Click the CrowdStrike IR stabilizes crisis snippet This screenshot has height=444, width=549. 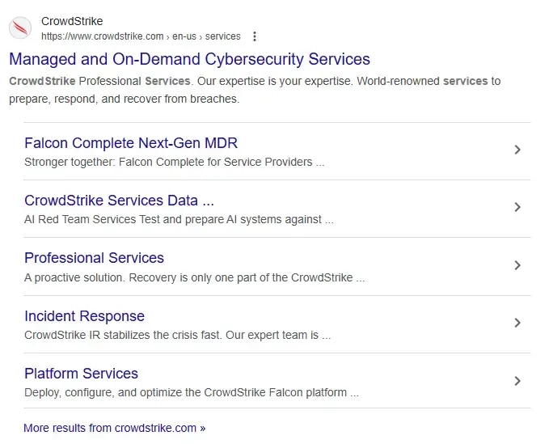coord(178,335)
